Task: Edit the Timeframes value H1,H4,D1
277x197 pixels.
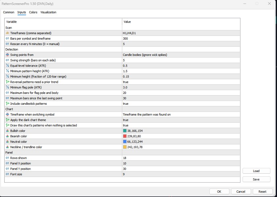Action: [x=181, y=33]
